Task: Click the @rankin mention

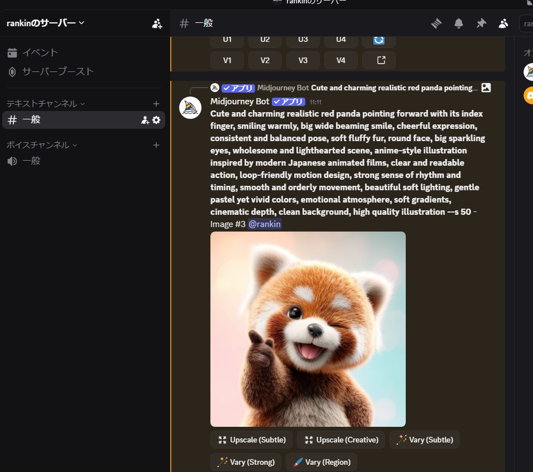Action: [x=265, y=224]
